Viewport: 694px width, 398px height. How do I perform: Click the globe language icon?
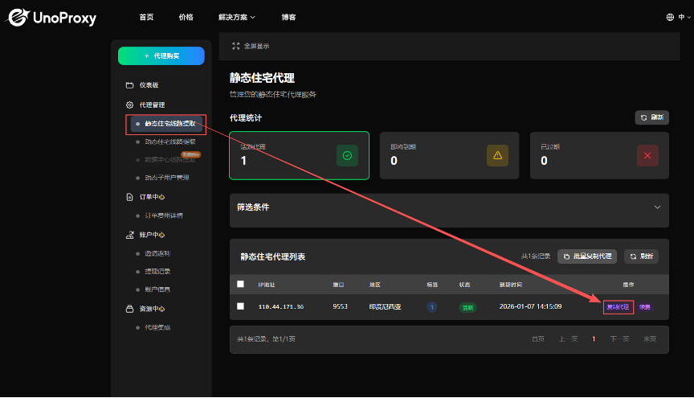[671, 17]
